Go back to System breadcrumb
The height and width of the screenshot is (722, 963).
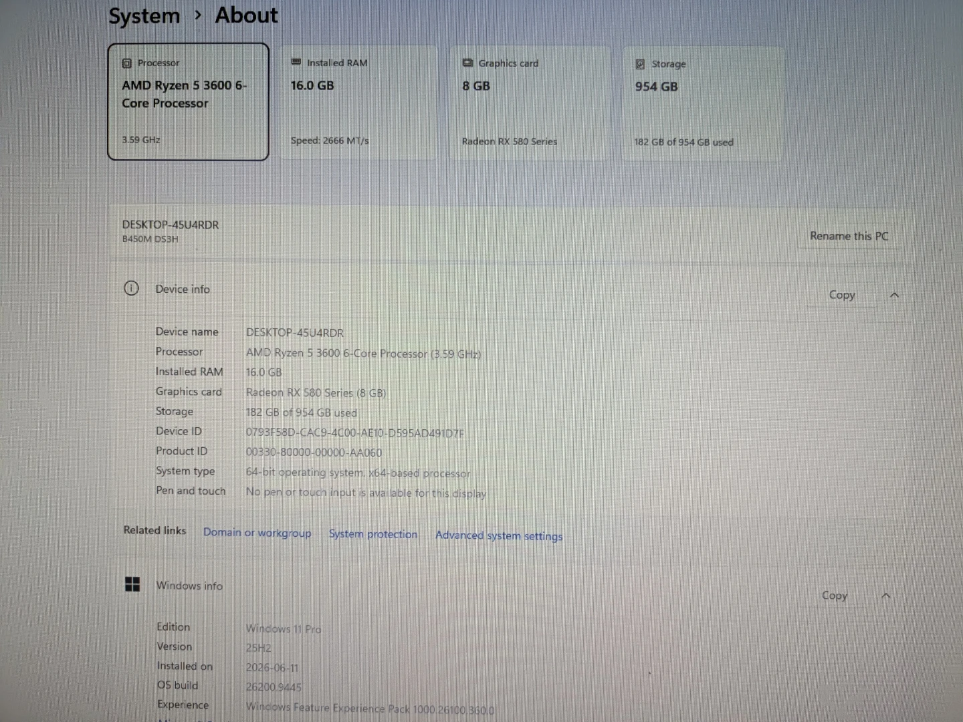point(144,16)
